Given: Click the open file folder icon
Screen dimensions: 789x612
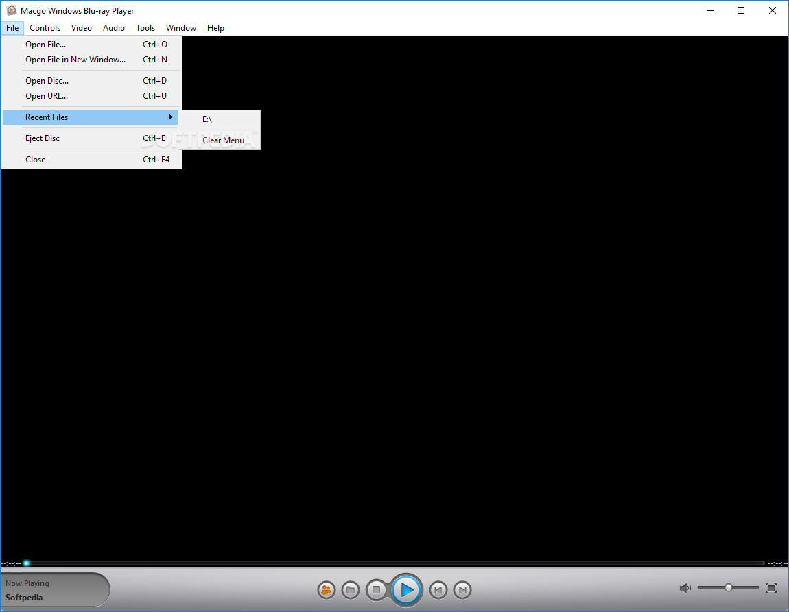Looking at the screenshot, I should [x=351, y=590].
